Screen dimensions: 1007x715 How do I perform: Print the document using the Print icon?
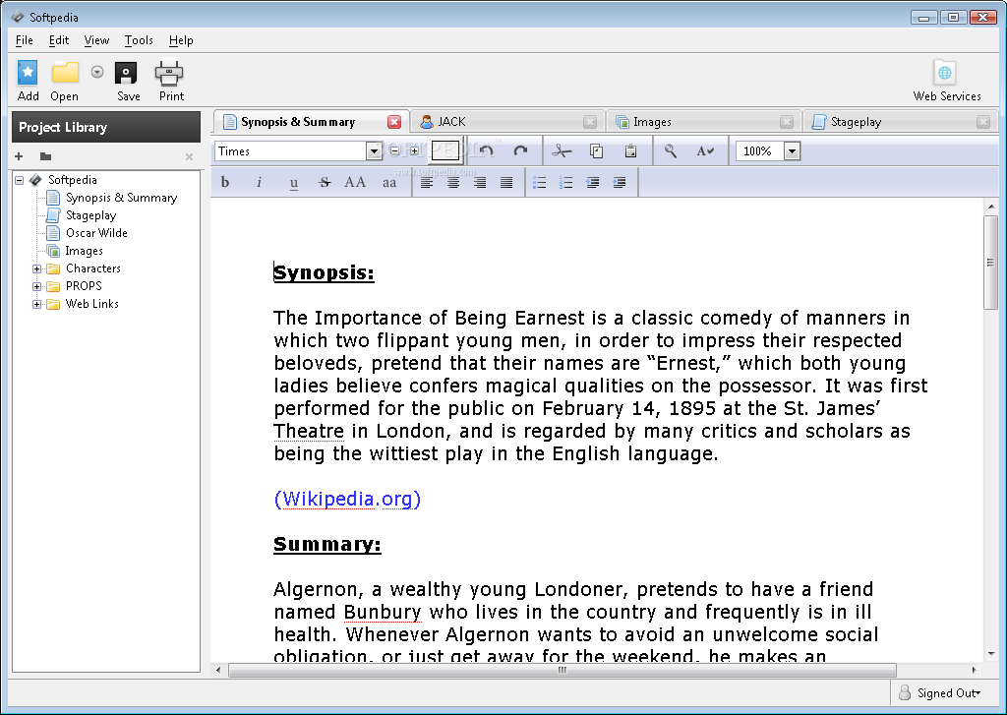[x=169, y=73]
